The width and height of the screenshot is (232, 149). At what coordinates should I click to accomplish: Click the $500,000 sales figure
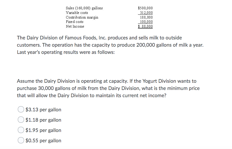146,8
